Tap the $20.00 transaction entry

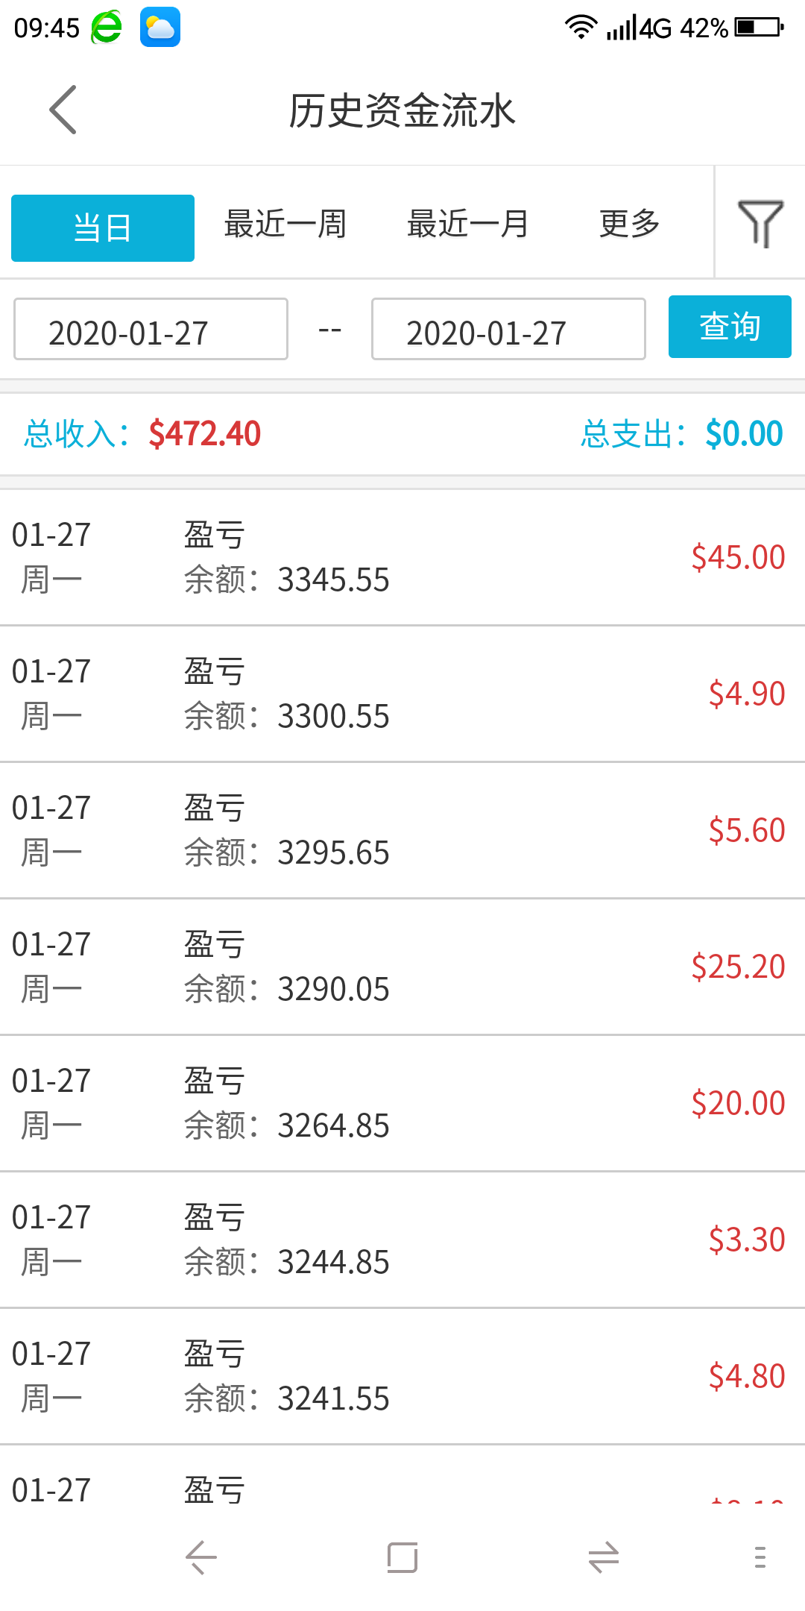click(x=402, y=1103)
